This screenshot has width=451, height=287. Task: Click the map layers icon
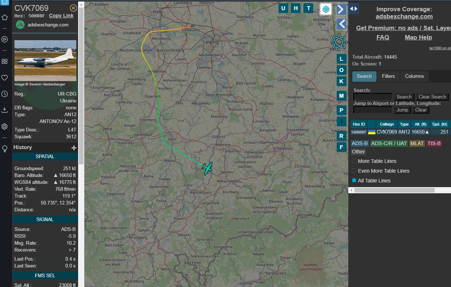point(326,9)
